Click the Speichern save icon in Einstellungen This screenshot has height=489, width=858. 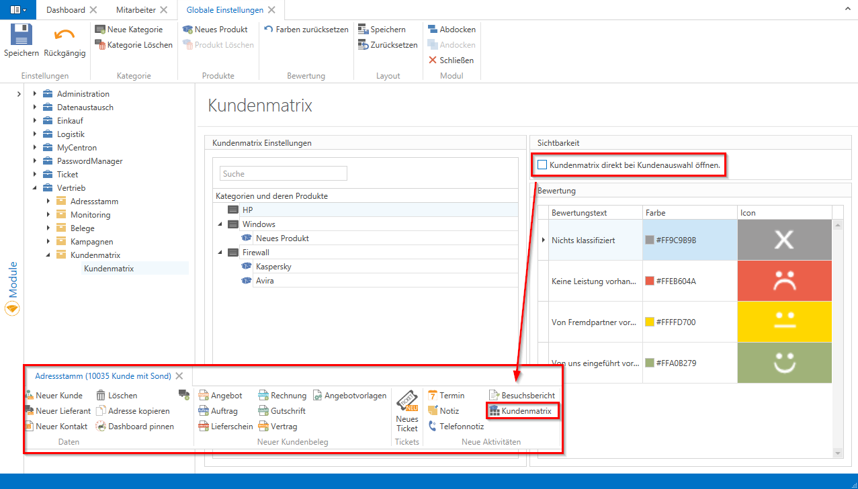22,35
